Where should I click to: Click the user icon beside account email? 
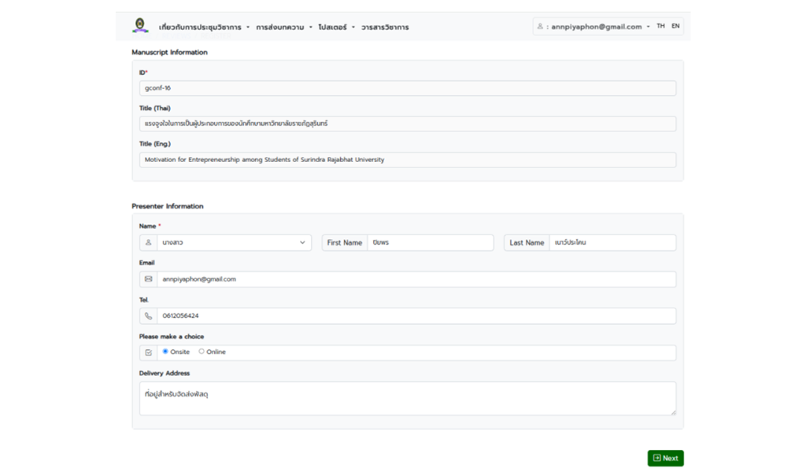(x=541, y=27)
